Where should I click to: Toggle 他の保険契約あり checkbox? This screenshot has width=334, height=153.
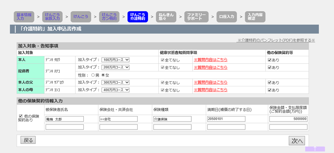click(x=21, y=116)
